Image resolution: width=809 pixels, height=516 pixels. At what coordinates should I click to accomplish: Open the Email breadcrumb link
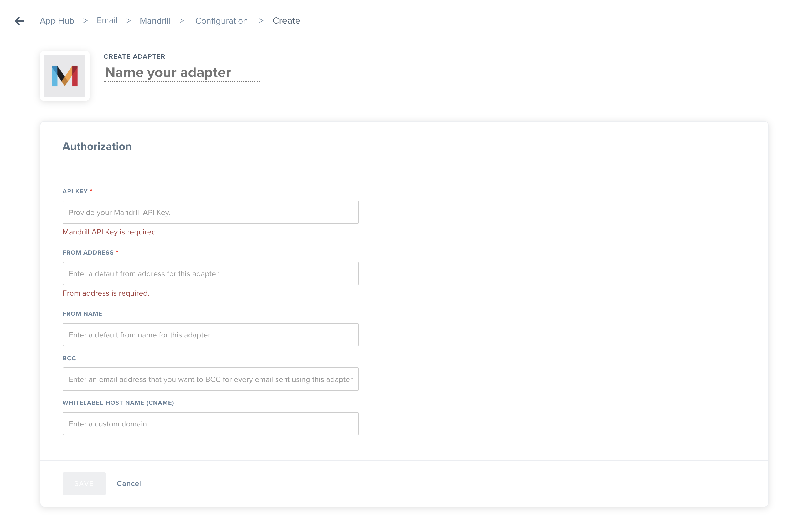pos(107,21)
